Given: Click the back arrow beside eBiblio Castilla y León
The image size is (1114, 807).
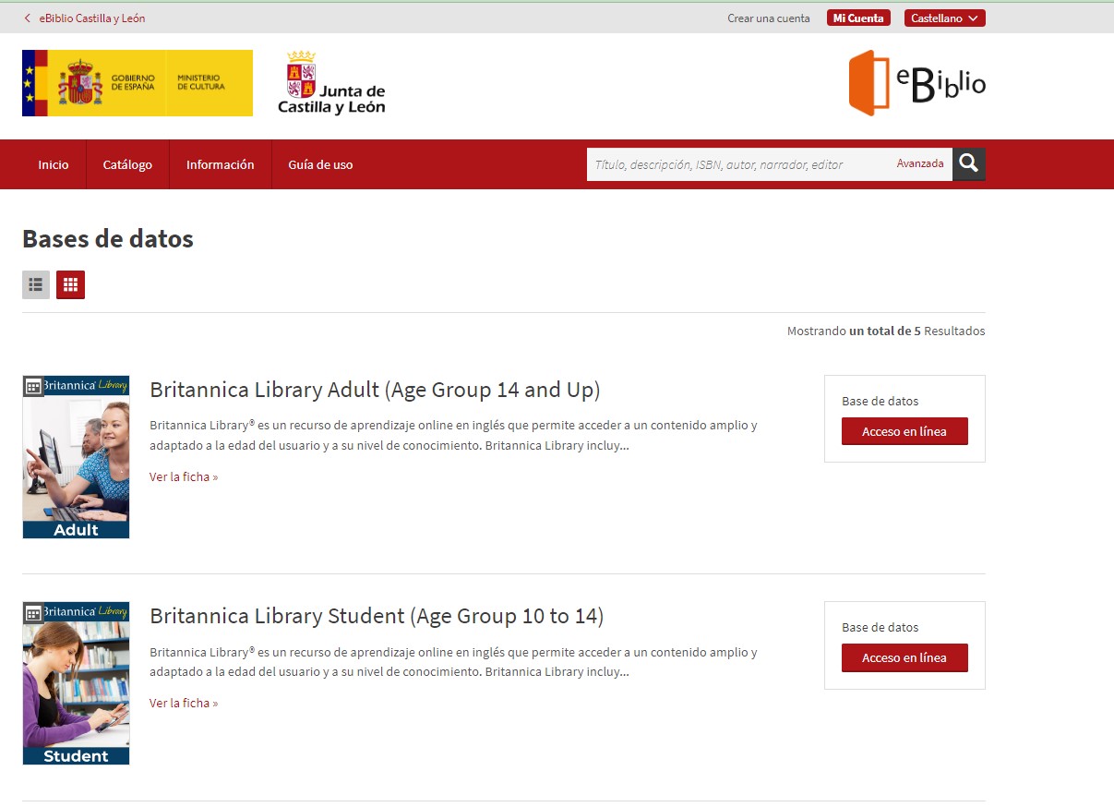Looking at the screenshot, I should pos(28,18).
